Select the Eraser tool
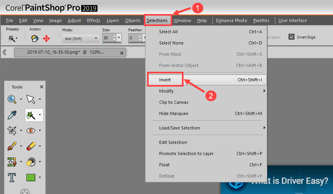Screen dimensions: 333x194 tap(31, 146)
